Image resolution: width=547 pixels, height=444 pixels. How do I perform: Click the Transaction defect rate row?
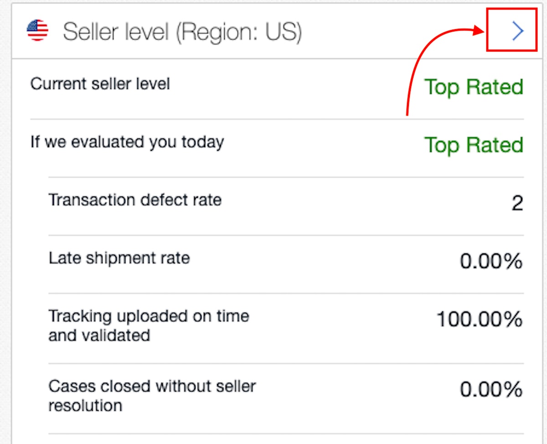pyautogui.click(x=135, y=200)
